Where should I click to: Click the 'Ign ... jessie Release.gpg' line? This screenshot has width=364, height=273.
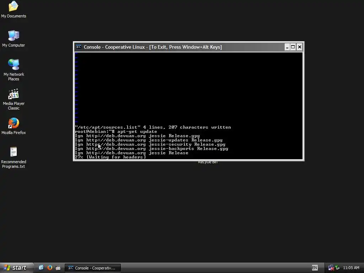pyautogui.click(x=137, y=136)
